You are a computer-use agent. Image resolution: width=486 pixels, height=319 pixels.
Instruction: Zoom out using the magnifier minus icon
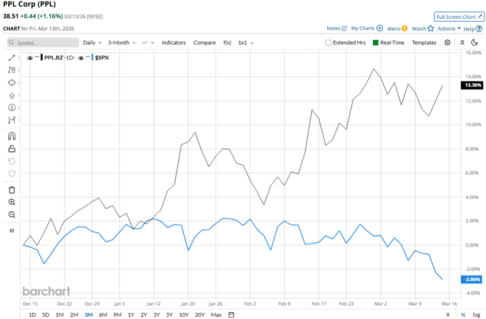tap(12, 215)
